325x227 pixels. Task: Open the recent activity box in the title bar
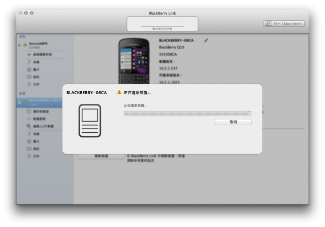[162, 24]
